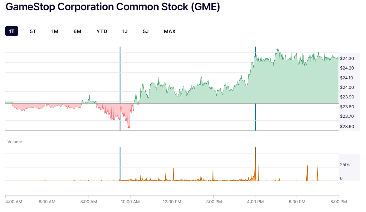366x212 pixels.
Task: Click the GameStop Corporation Common Stock title
Action: pyautogui.click(x=113, y=7)
